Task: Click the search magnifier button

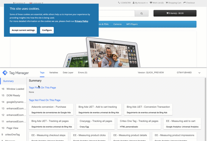Action: pos(142,13)
